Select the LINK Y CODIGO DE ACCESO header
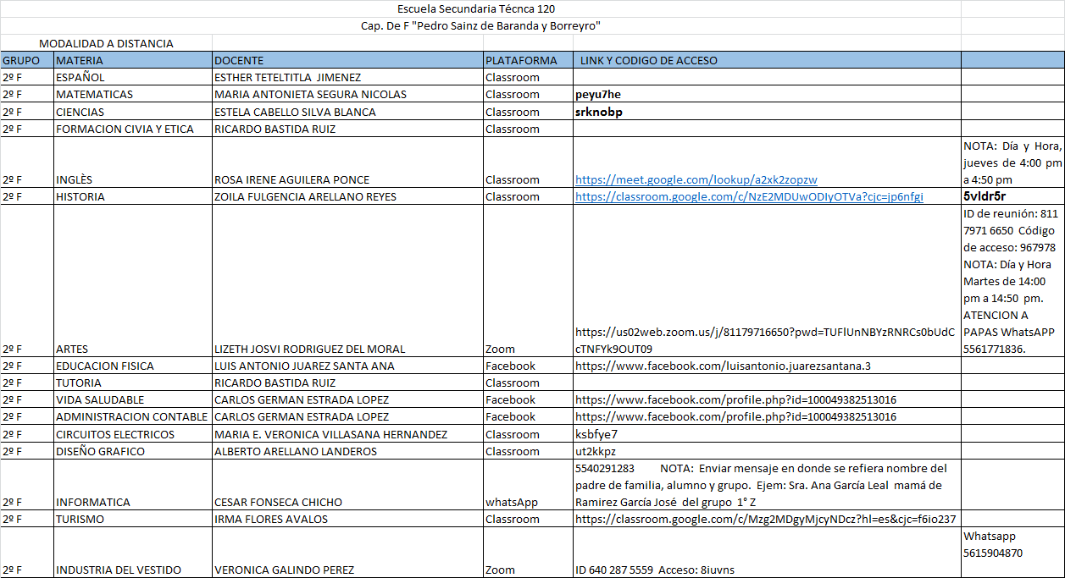 (x=767, y=60)
